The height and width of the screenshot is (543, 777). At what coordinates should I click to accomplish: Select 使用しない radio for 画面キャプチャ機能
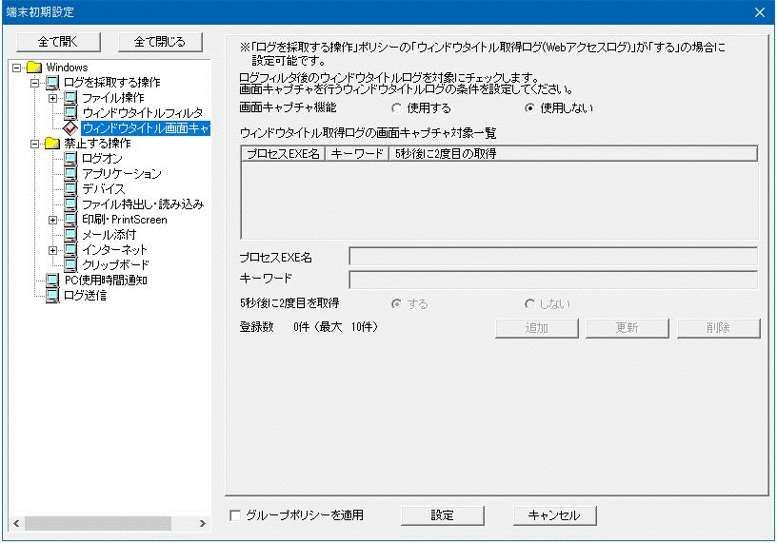[x=529, y=107]
